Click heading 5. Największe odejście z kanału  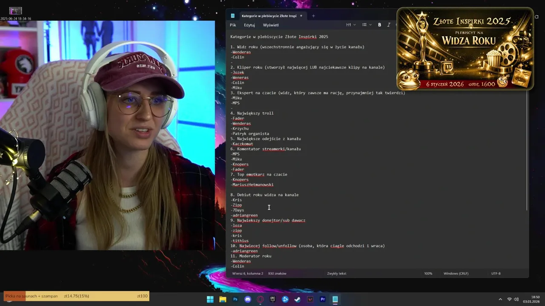[266, 139]
